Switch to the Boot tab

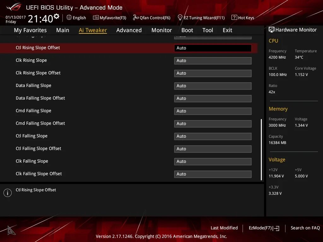pyautogui.click(x=187, y=30)
